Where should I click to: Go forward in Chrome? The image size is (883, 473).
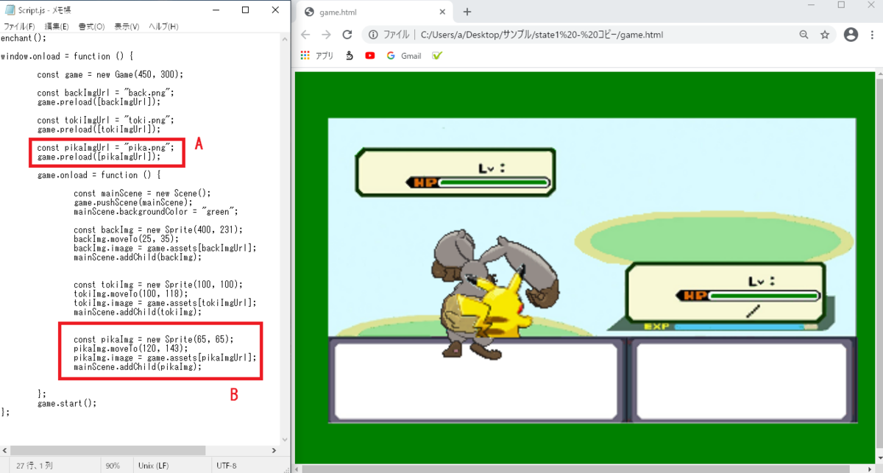click(327, 35)
